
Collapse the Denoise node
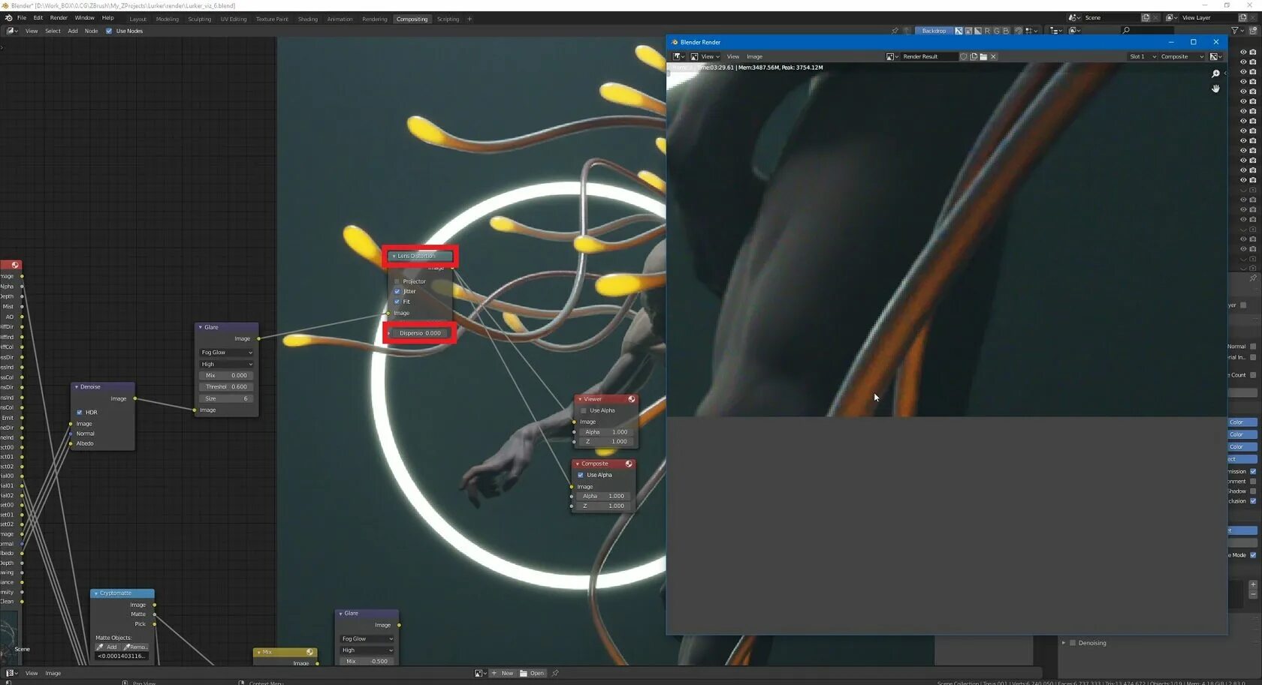pos(77,387)
